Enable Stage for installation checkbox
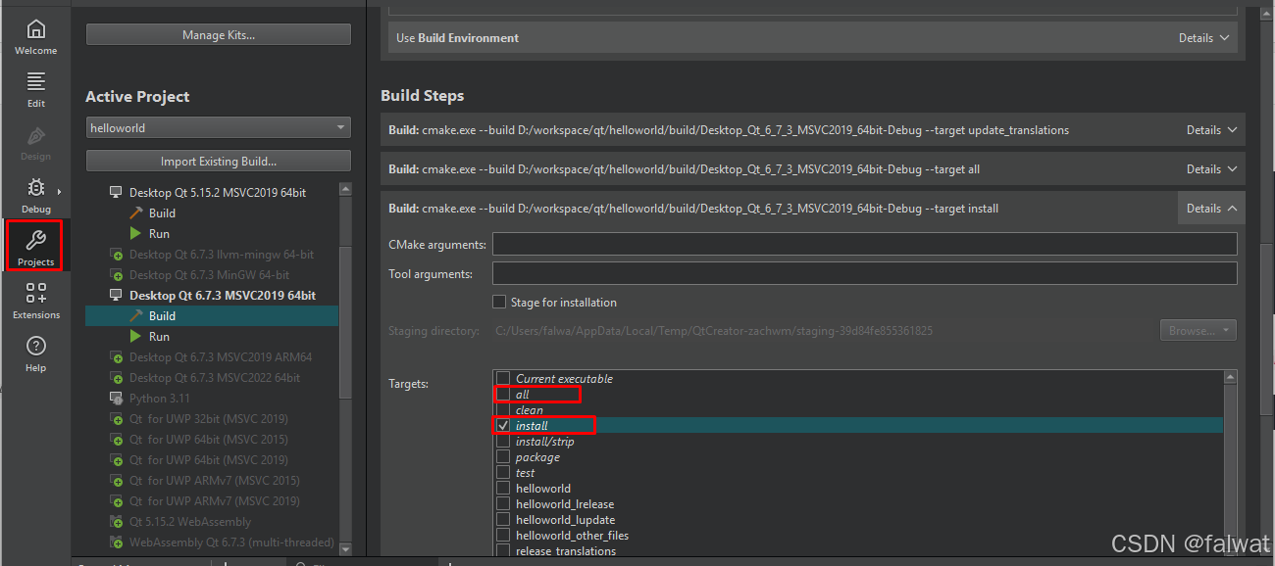Screen dimensions: 1275x566 [500, 303]
